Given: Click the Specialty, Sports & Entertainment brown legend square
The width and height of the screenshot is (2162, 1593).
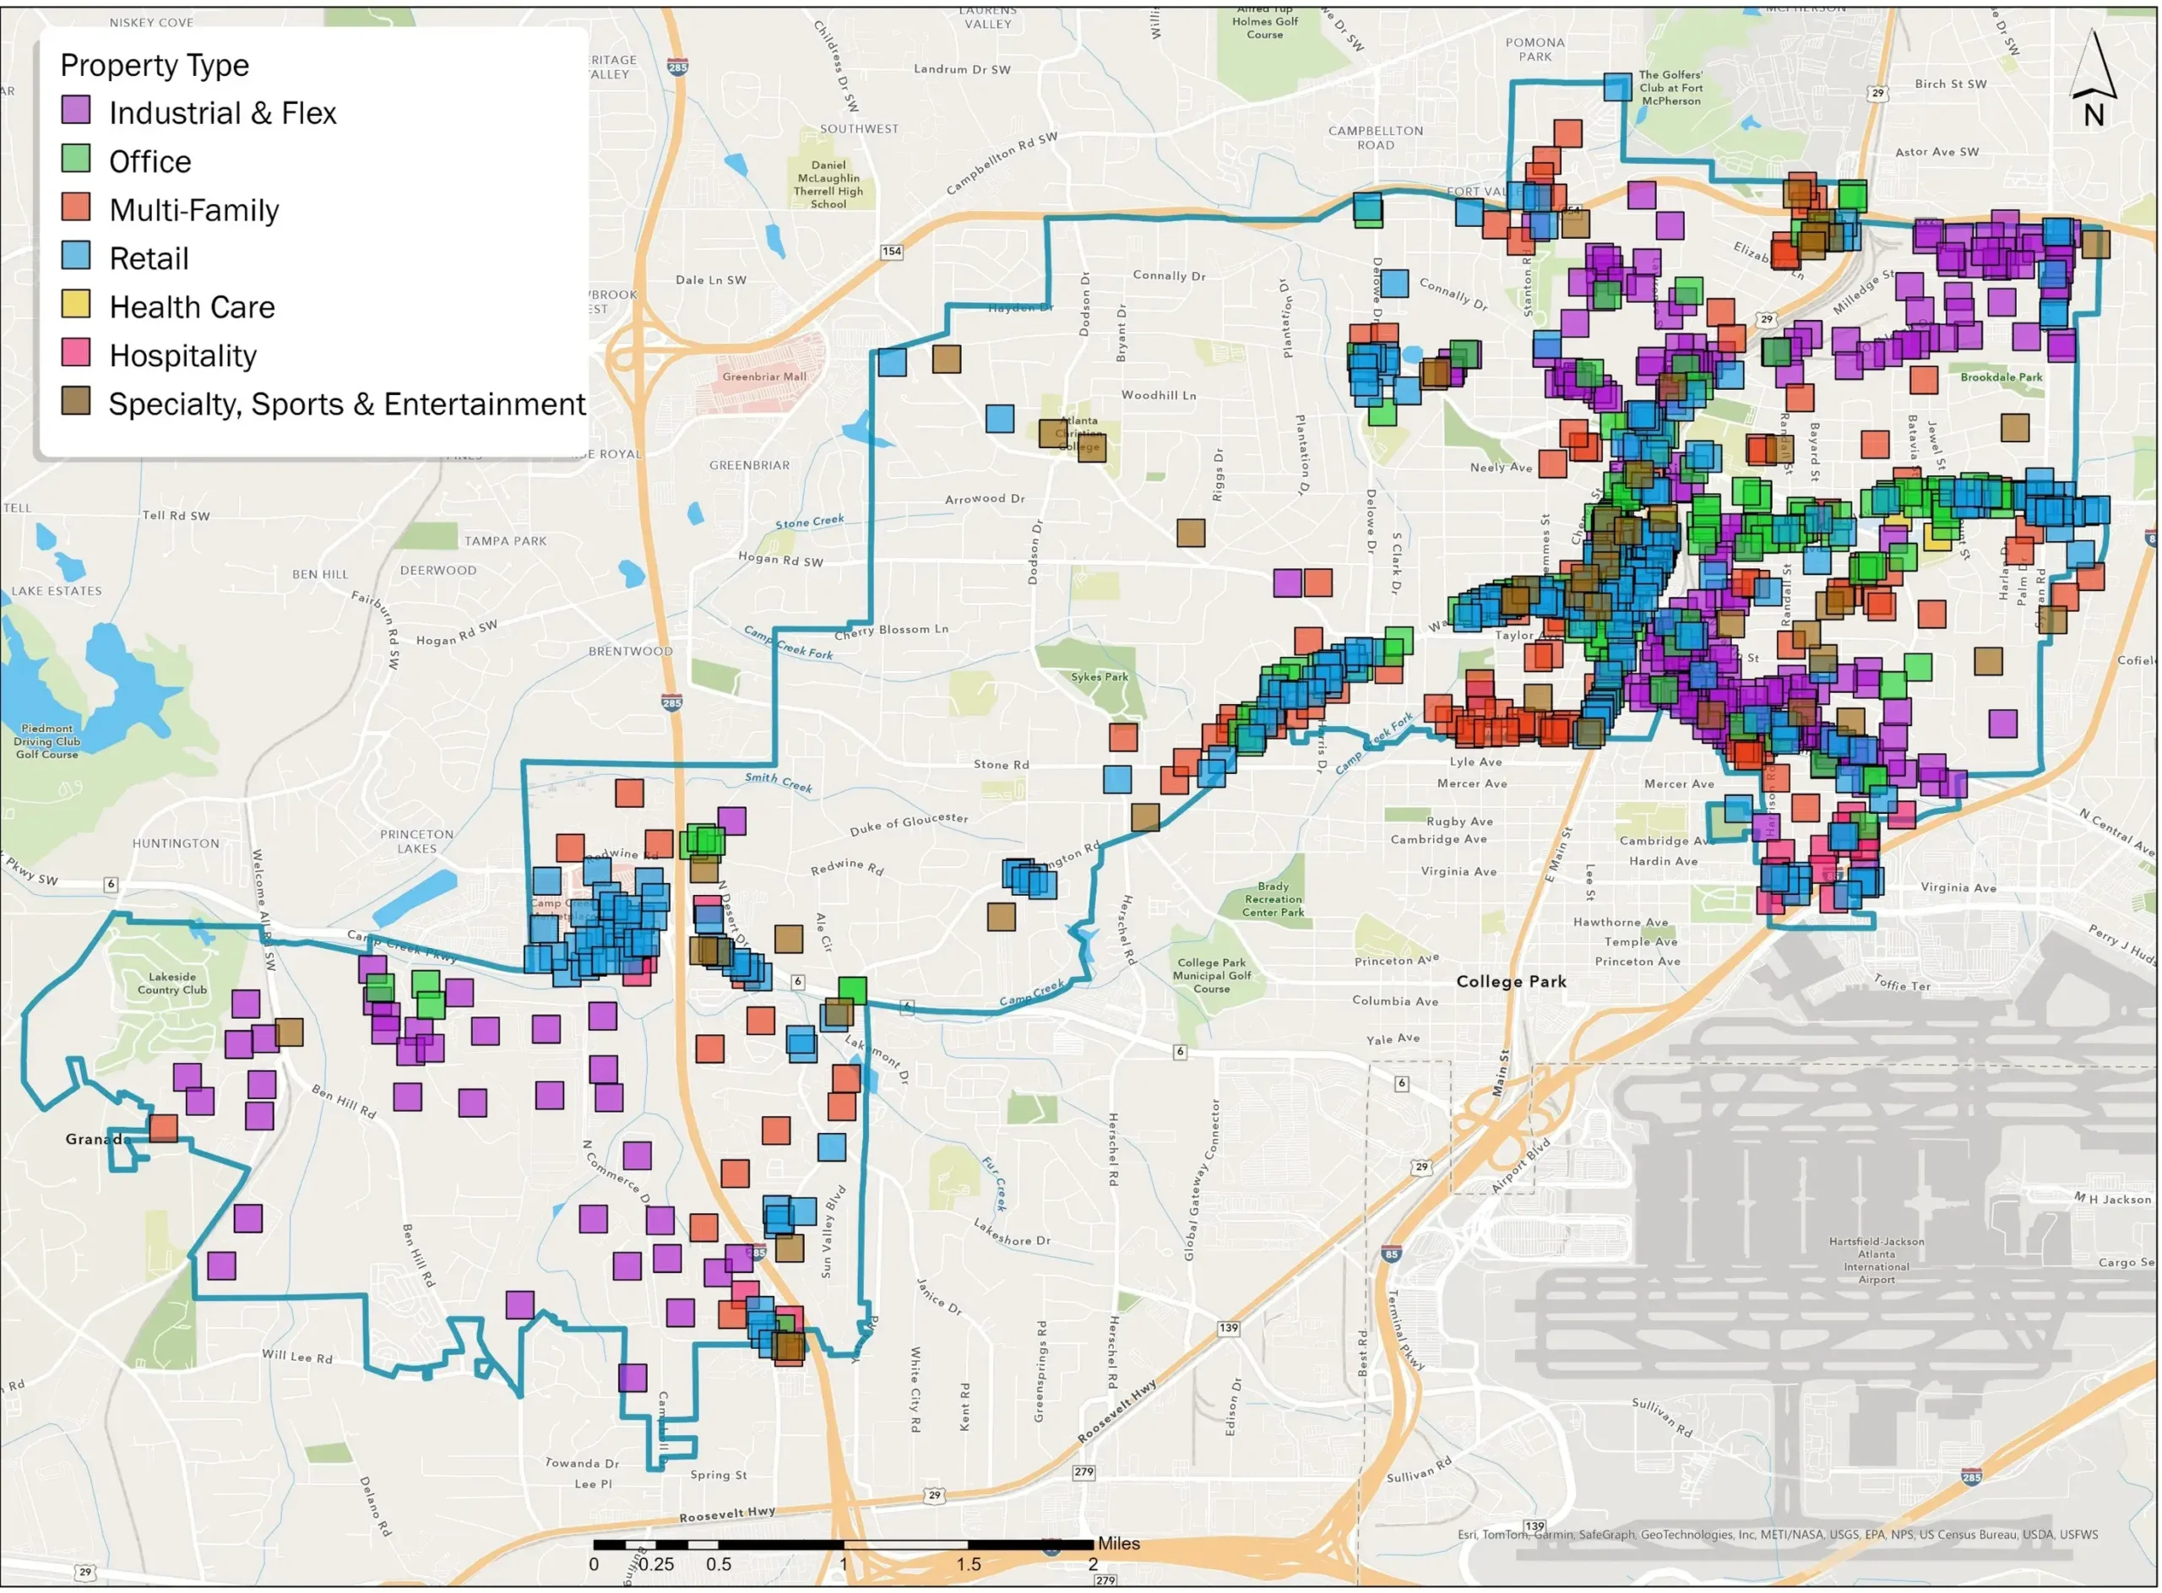Looking at the screenshot, I should [x=76, y=401].
